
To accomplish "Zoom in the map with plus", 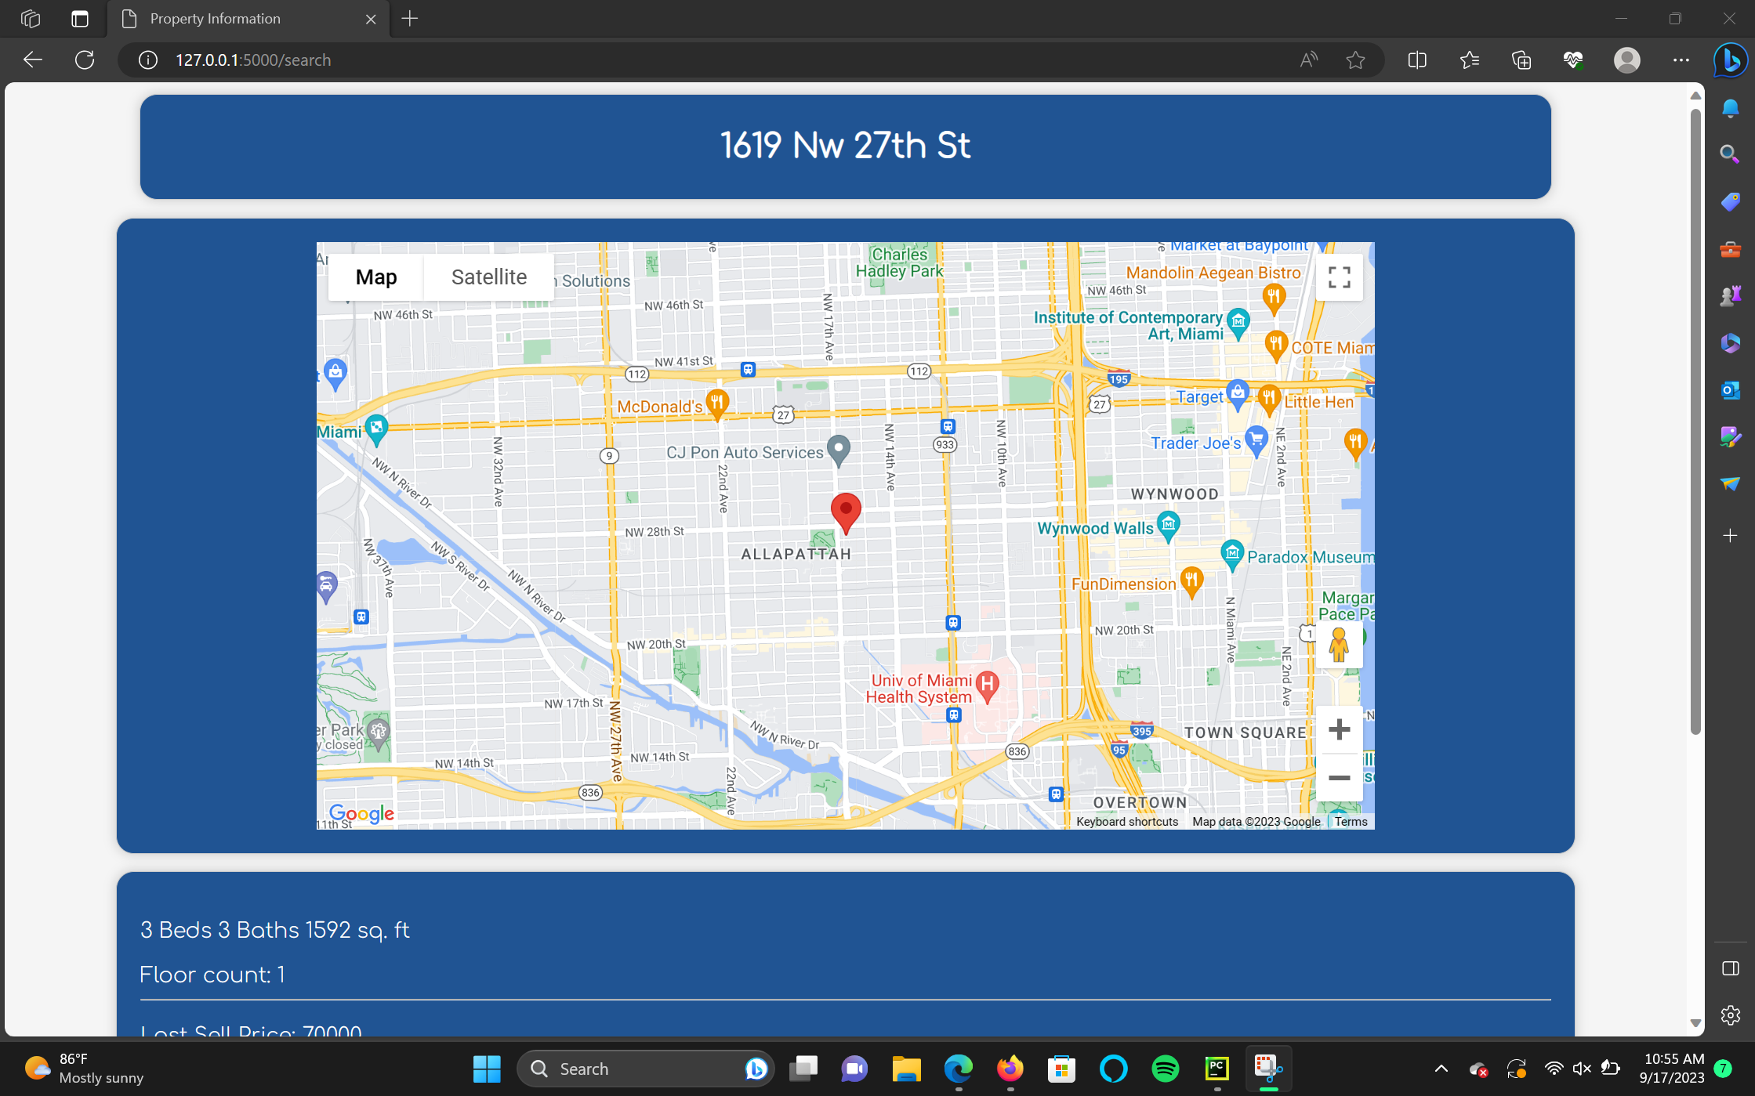I will [x=1339, y=729].
